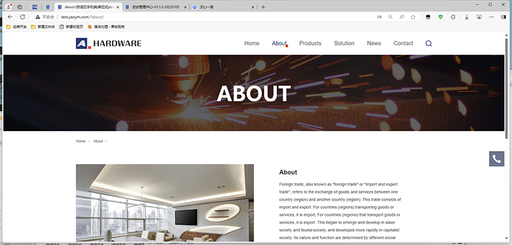Toggle the browser sidebar icon
Image resolution: width=512 pixels, height=245 pixels.
(x=503, y=17)
